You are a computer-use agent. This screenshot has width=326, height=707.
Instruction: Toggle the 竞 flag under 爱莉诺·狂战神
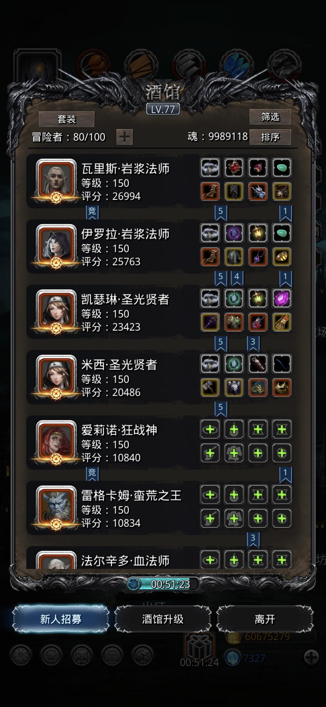click(x=92, y=473)
